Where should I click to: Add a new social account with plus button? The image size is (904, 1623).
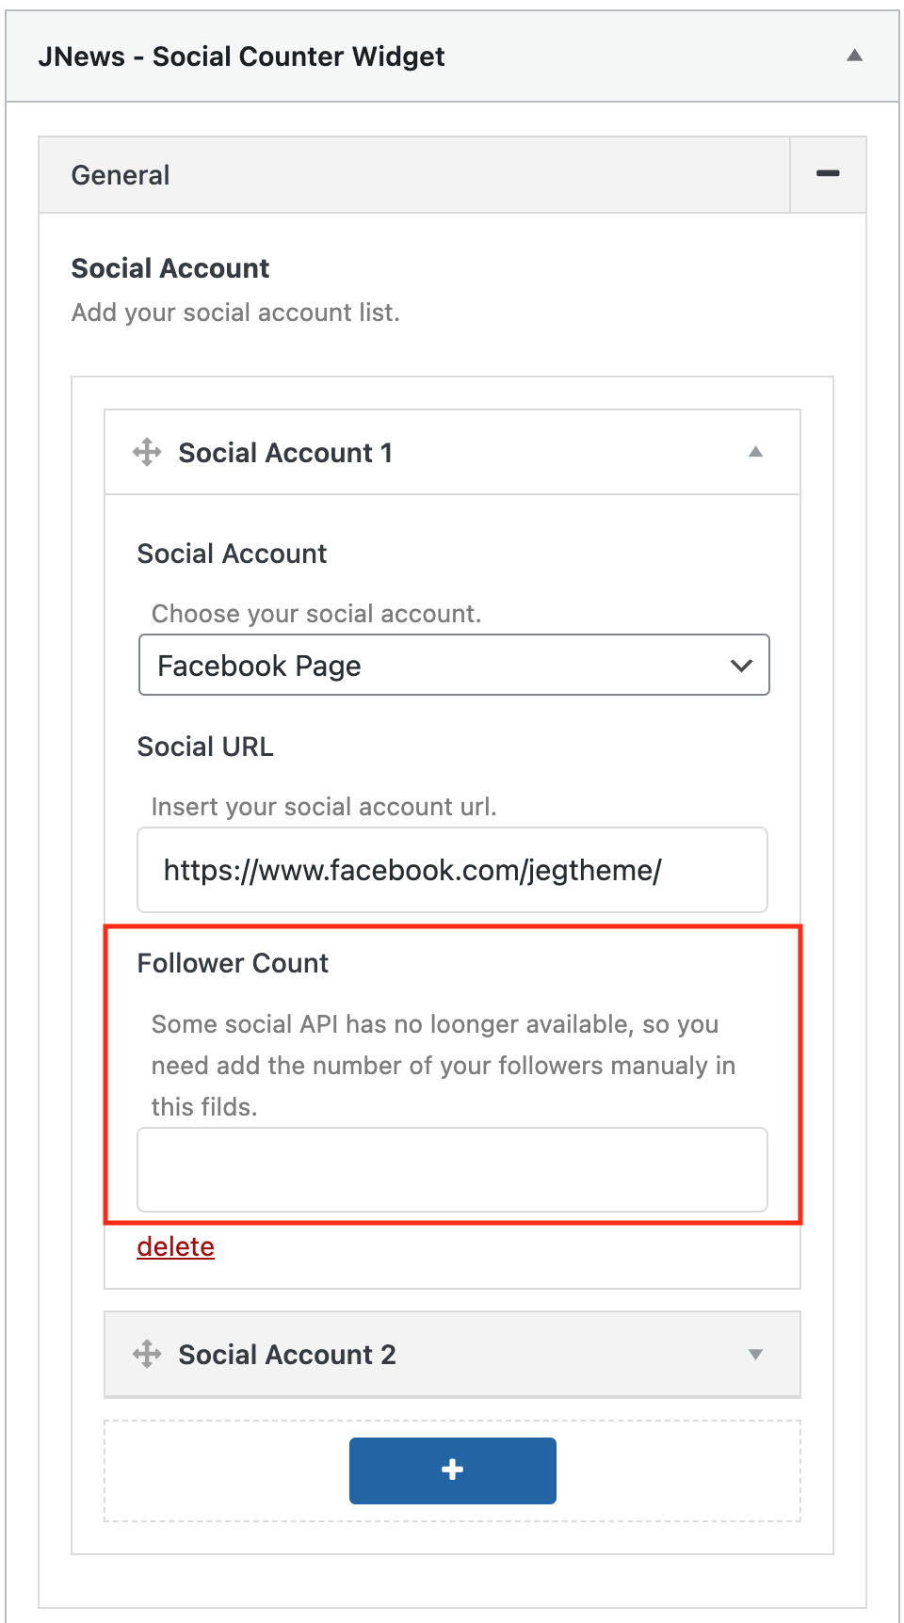452,1470
